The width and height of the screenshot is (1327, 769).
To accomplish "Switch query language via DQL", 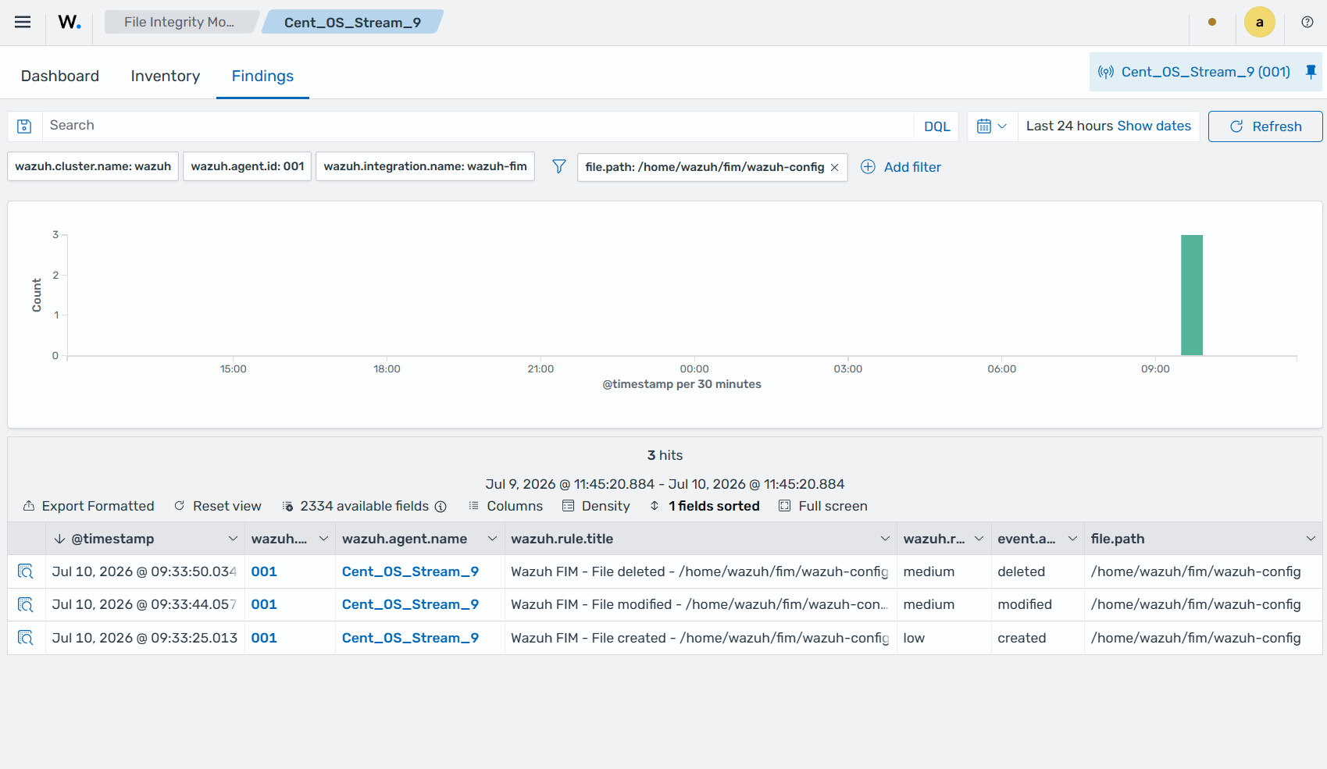I will [936, 126].
